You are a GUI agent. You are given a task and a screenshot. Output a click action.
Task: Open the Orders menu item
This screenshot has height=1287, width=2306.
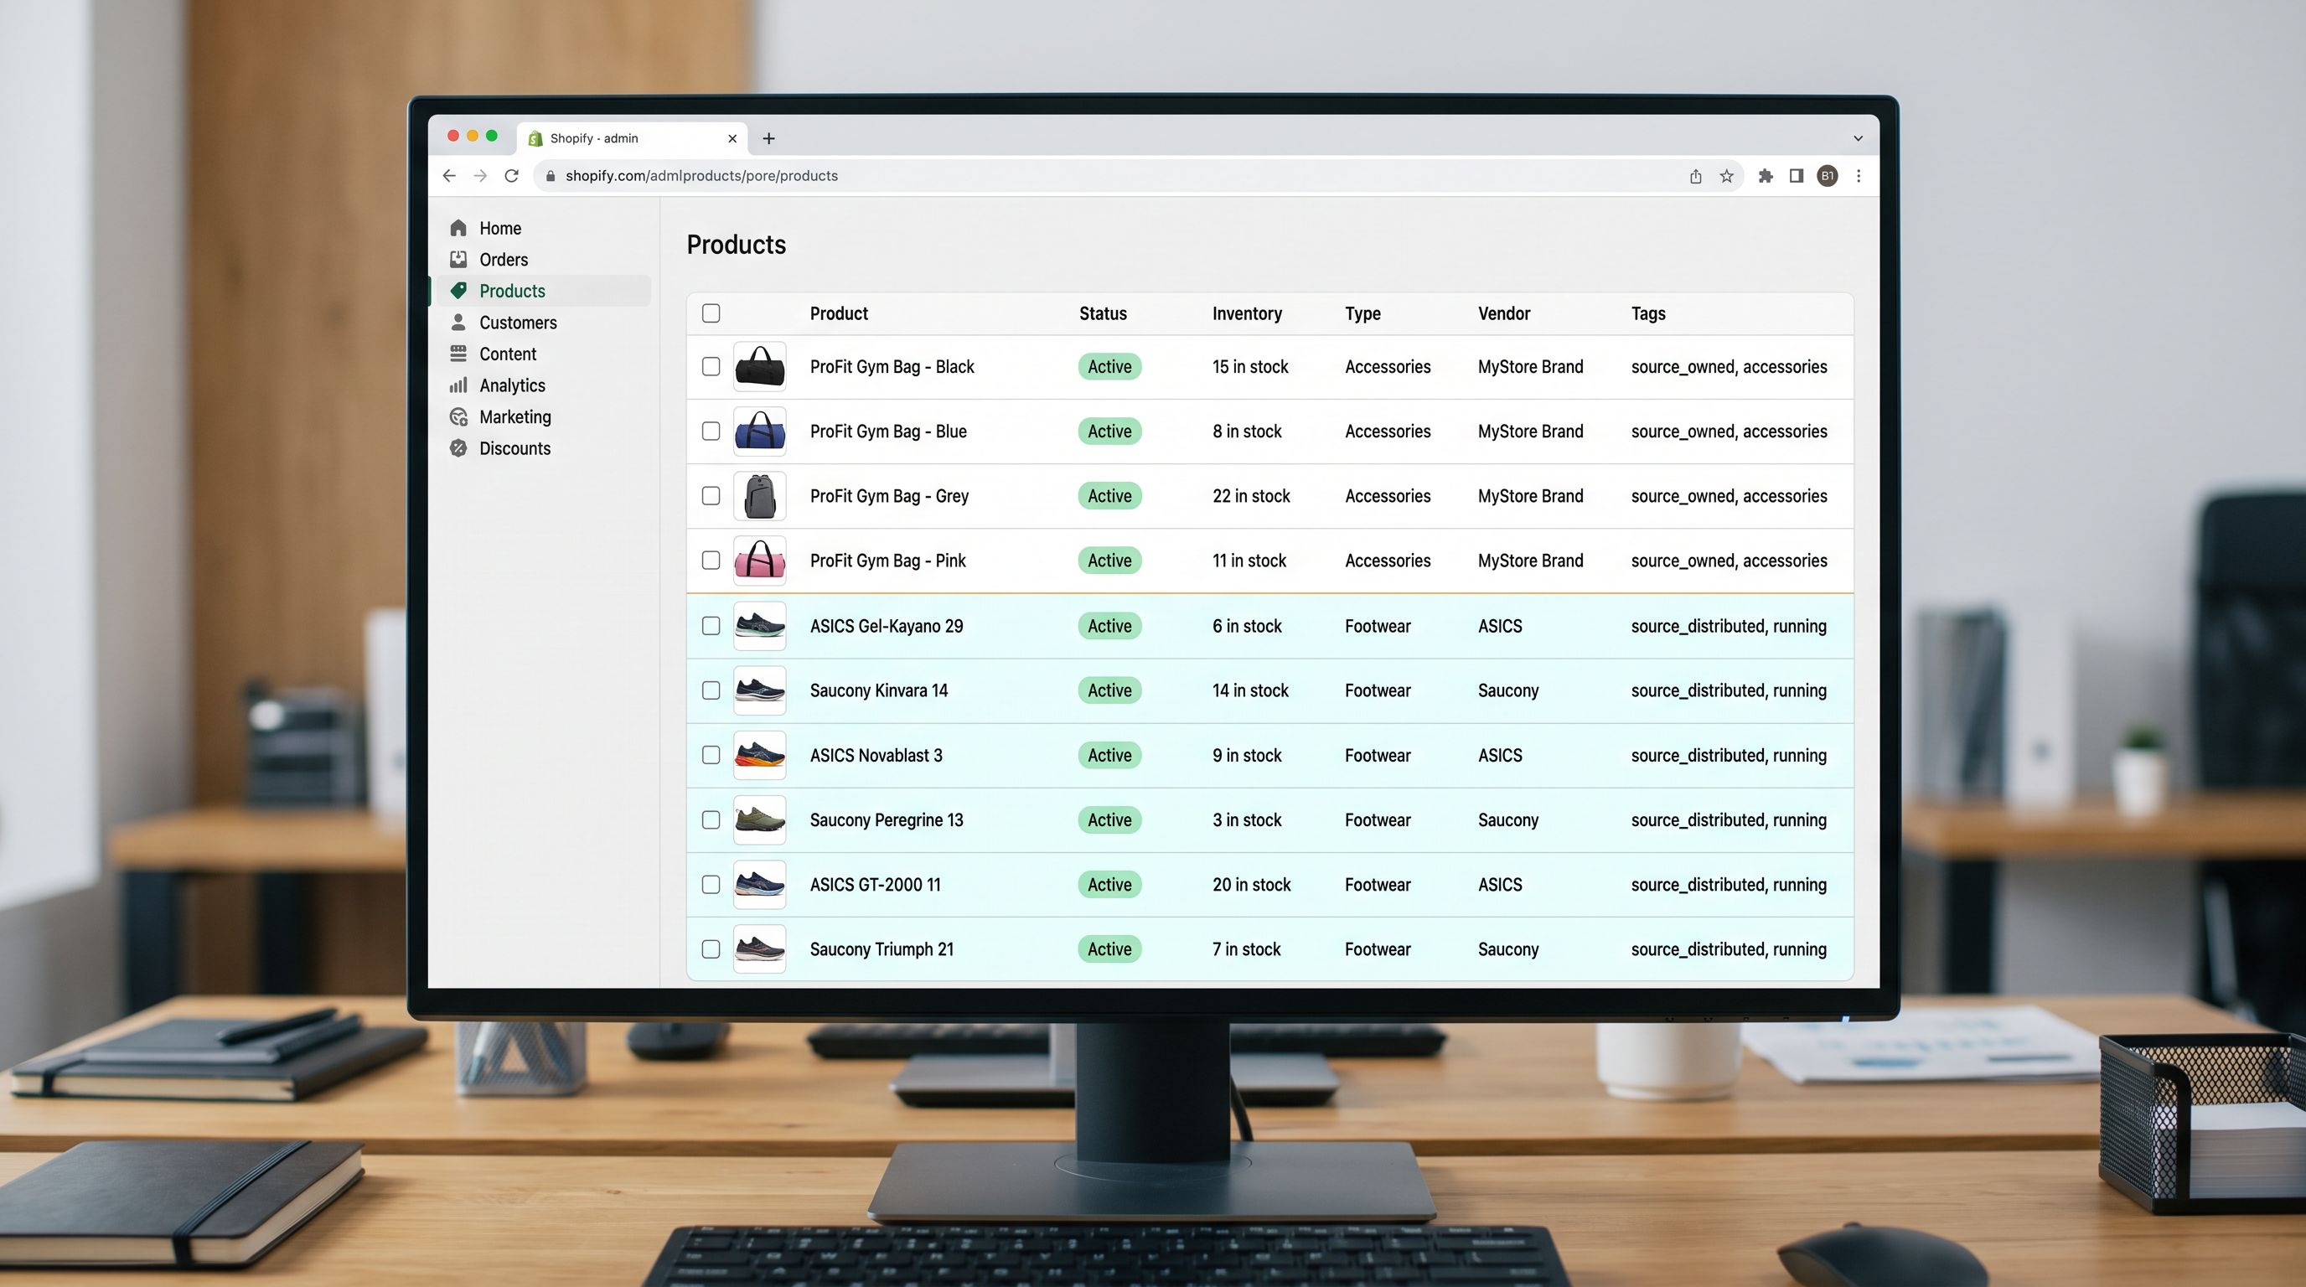[503, 260]
